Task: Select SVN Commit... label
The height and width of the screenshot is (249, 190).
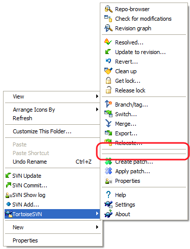Action: pos(30,185)
